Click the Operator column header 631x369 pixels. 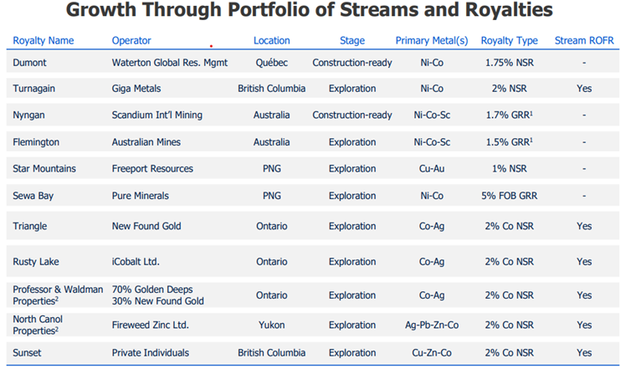[131, 41]
